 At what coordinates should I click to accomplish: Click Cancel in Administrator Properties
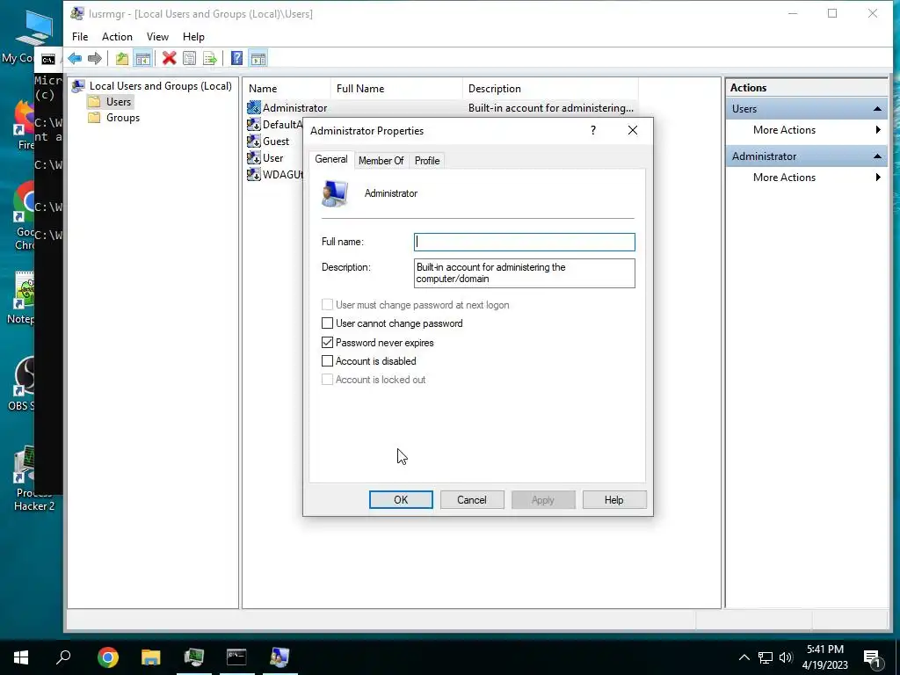pyautogui.click(x=472, y=500)
